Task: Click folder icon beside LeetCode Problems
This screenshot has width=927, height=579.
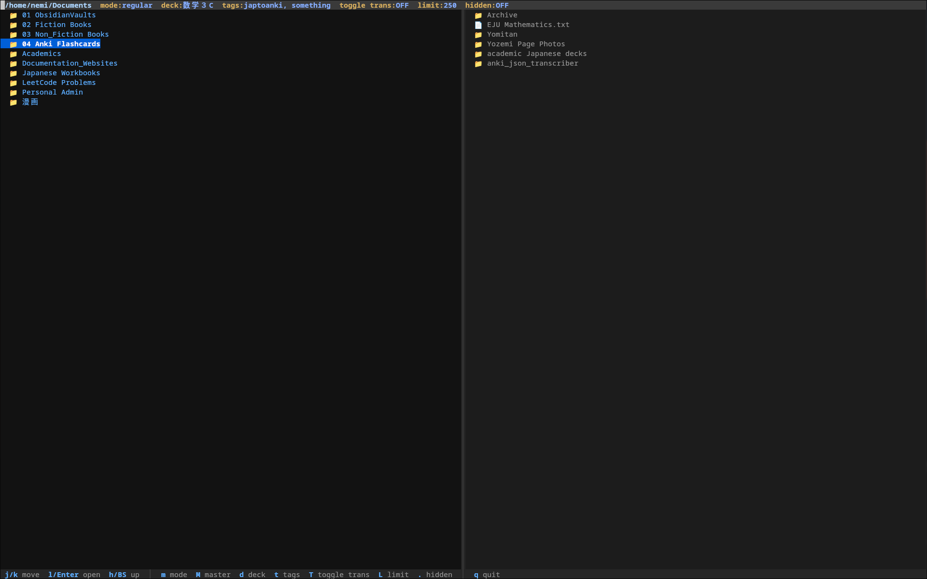Action: coord(14,83)
